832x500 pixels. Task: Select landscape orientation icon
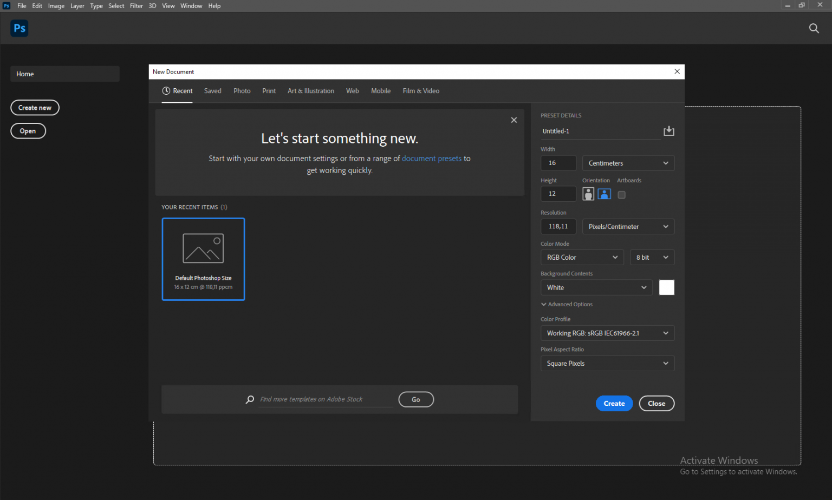(x=604, y=194)
